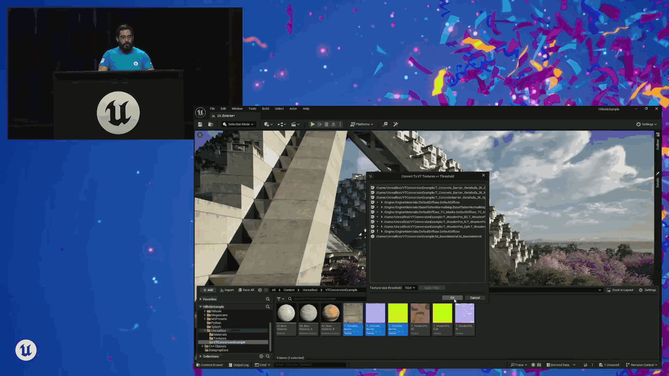669x376 pixels.
Task: Select the Textures folder in tree
Action: 220,338
